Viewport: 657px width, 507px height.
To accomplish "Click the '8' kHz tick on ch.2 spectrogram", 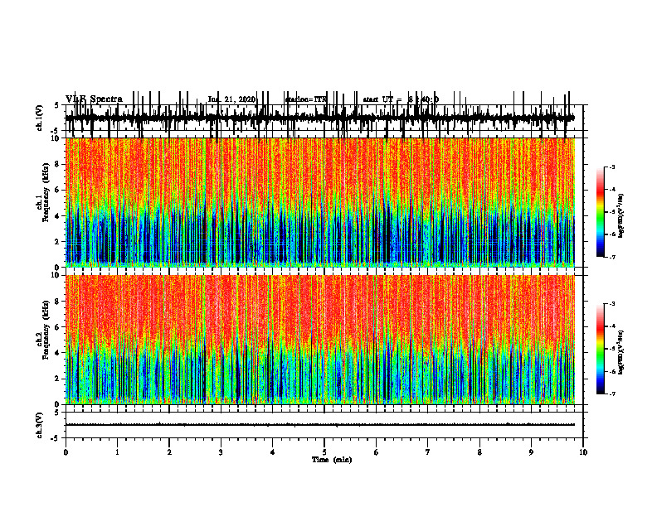I will [x=58, y=302].
